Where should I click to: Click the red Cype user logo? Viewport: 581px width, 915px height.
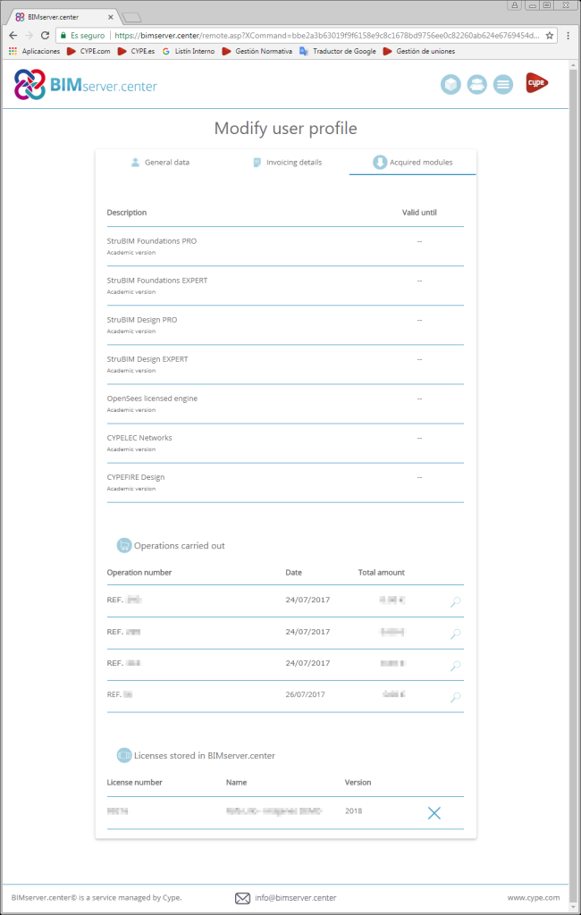click(x=536, y=83)
